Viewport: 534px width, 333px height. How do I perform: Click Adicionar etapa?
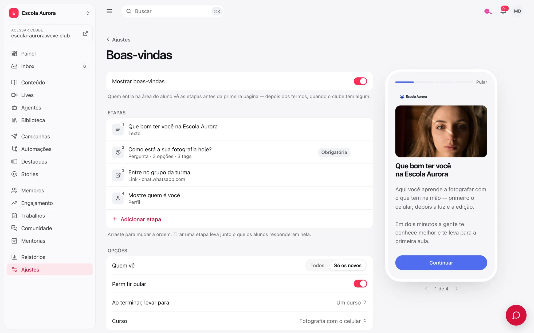point(137,219)
